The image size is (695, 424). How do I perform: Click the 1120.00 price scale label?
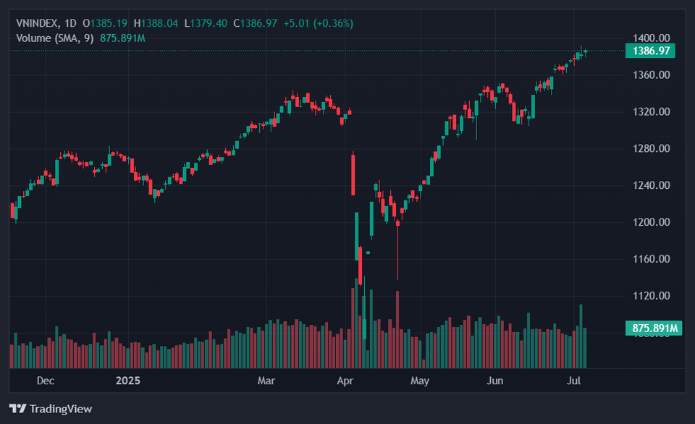click(x=651, y=295)
